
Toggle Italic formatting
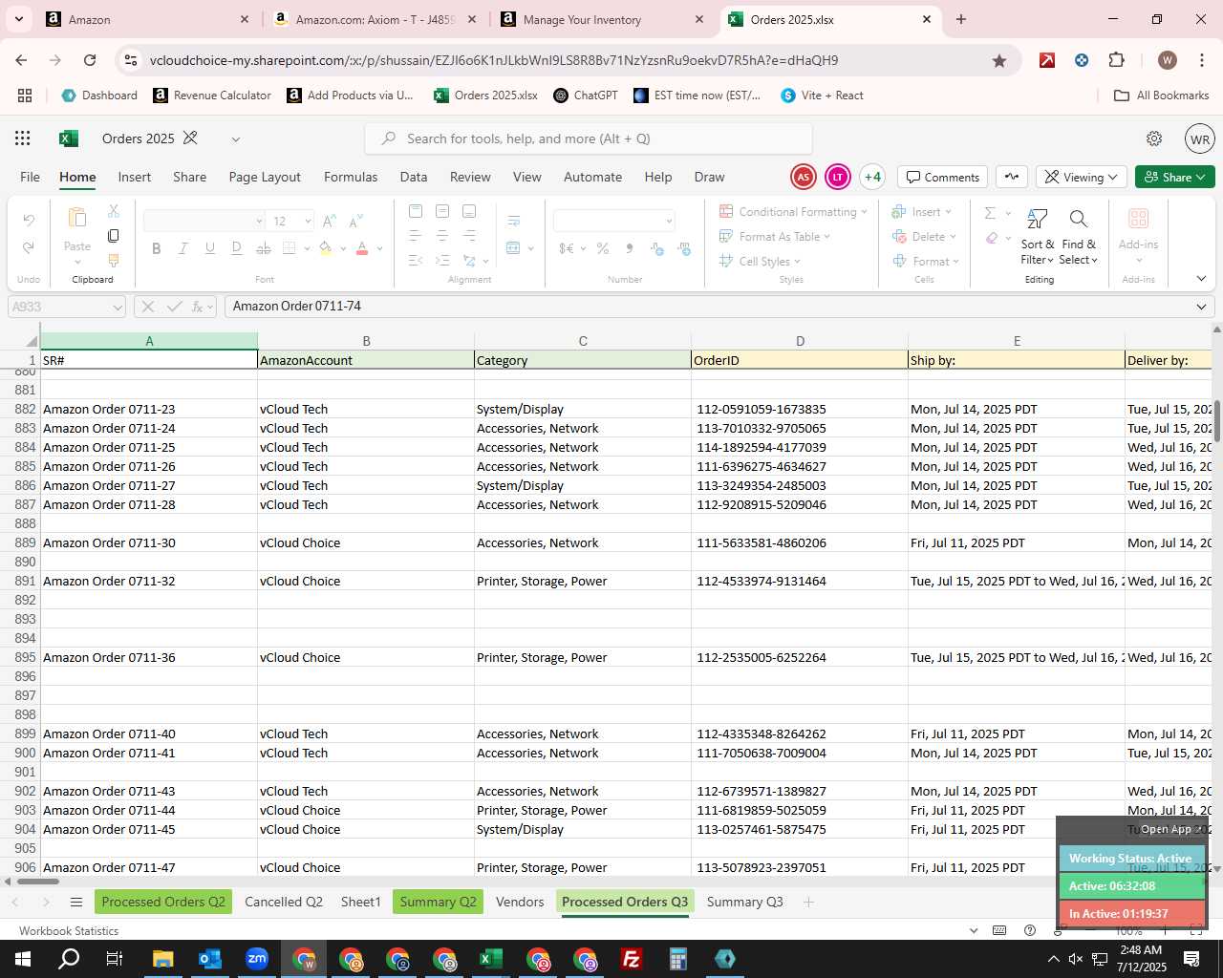182,248
